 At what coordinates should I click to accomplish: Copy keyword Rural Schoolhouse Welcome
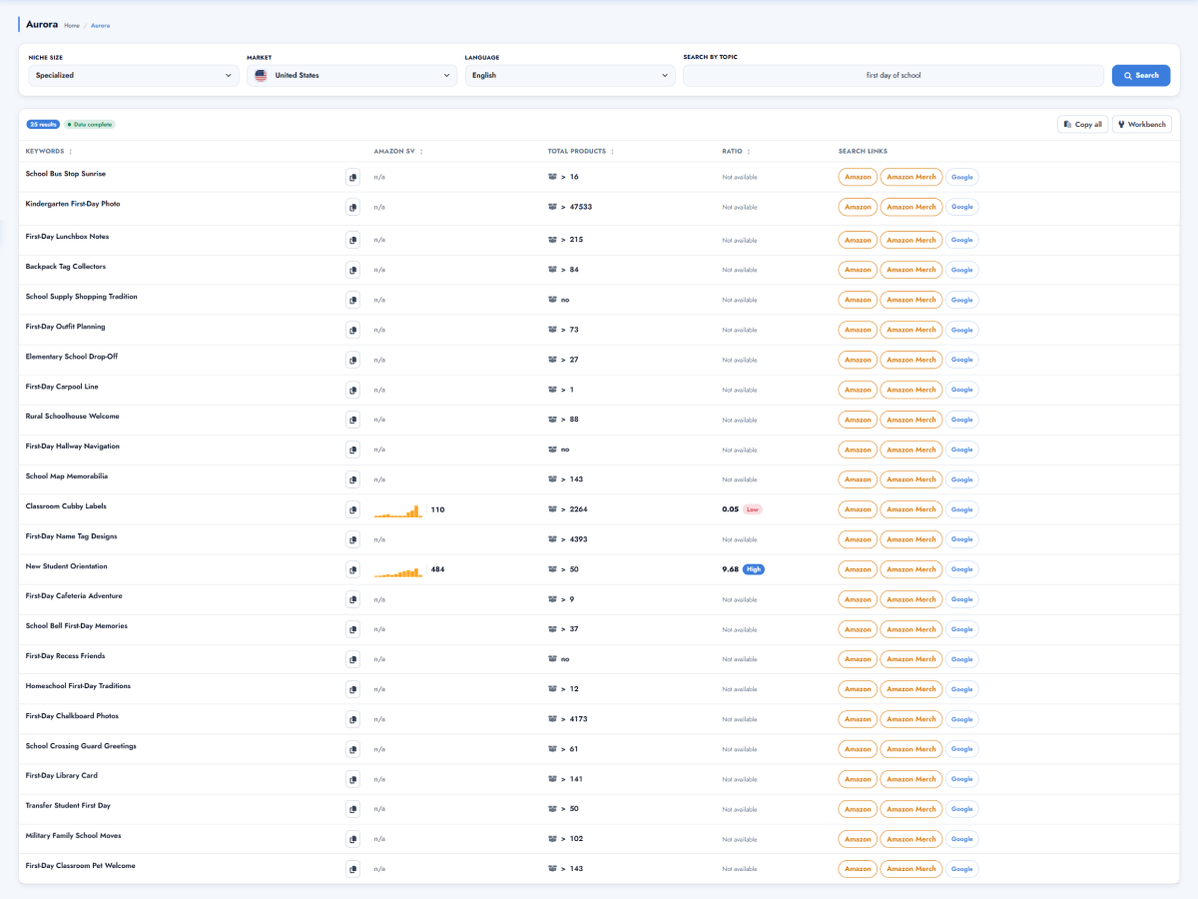[352, 420]
